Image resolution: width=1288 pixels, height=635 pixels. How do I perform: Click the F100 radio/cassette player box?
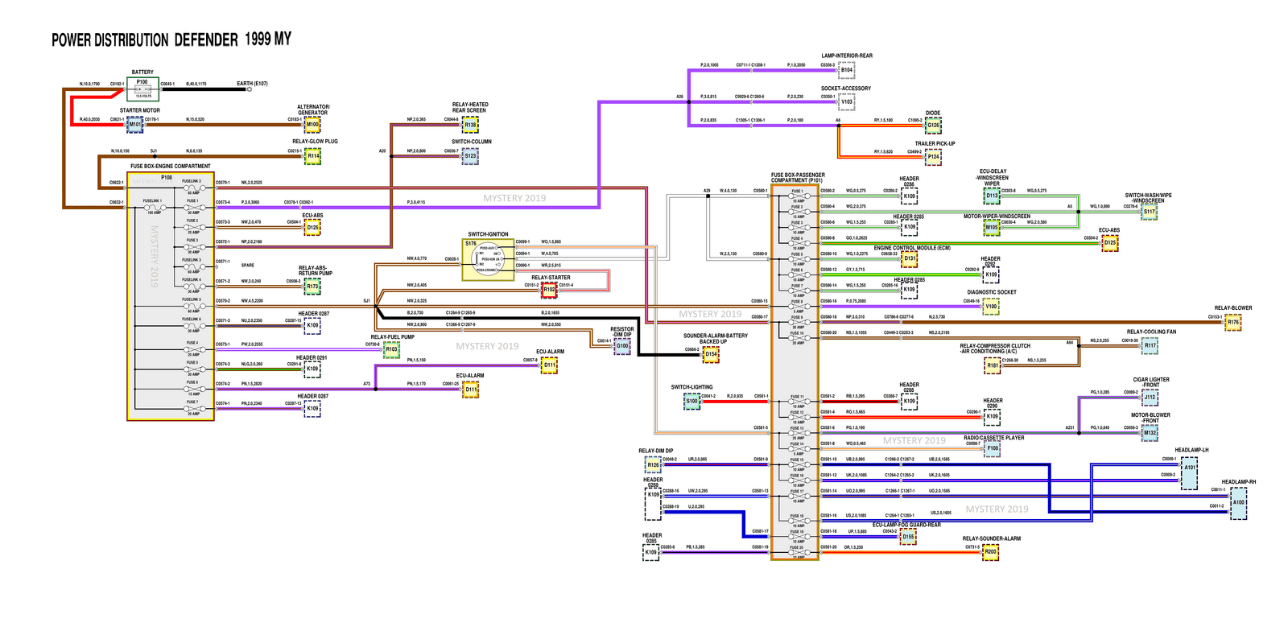pos(993,448)
